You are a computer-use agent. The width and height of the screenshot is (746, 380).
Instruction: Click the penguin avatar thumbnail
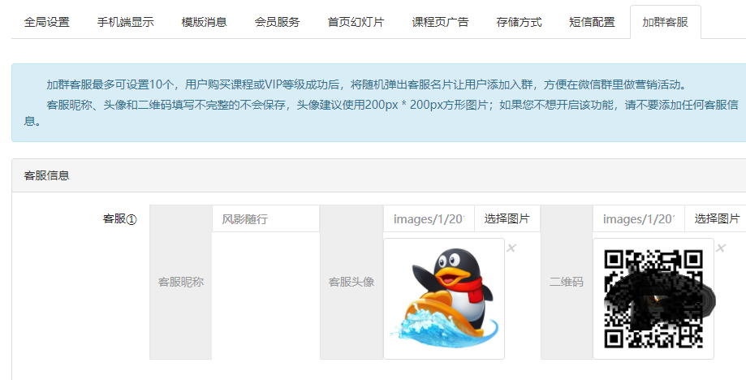(x=444, y=299)
